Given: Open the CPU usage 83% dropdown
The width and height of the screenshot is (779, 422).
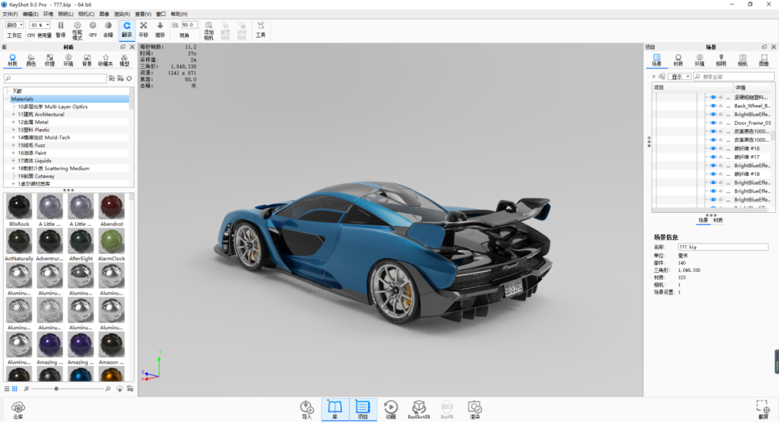Looking at the screenshot, I should [40, 25].
